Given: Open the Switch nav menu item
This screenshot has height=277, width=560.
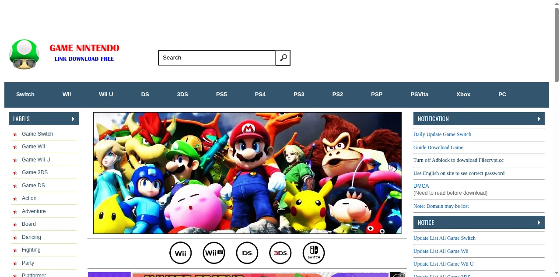Looking at the screenshot, I should point(25,95).
